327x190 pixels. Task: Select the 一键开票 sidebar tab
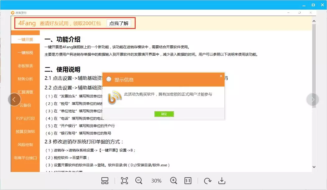click(25, 39)
